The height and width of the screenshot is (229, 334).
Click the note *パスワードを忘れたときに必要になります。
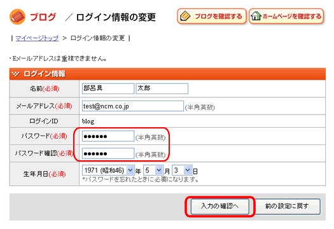[141, 179]
